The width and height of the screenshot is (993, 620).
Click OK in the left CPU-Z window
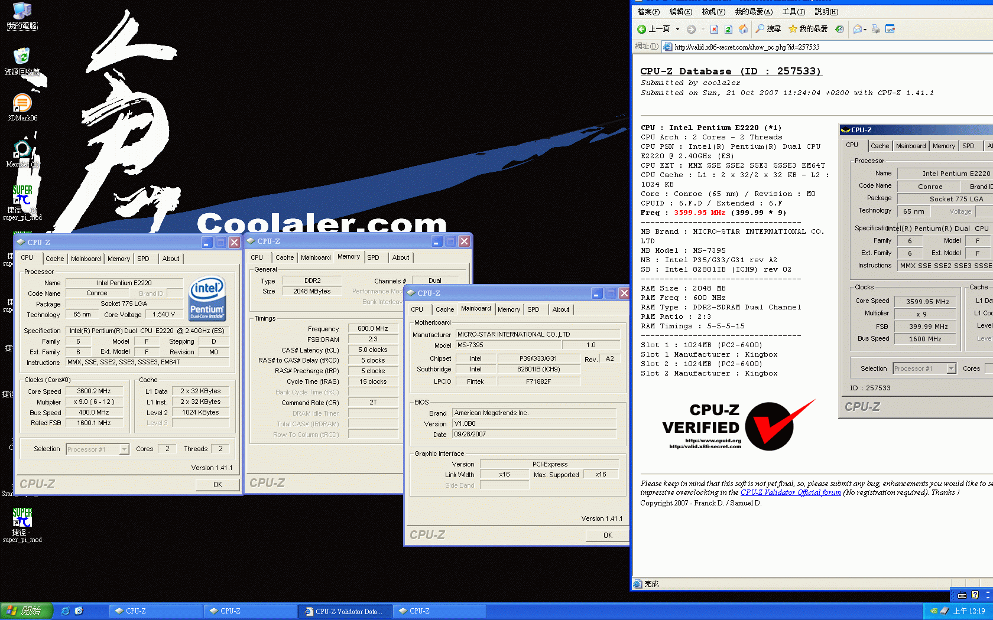pyautogui.click(x=218, y=484)
